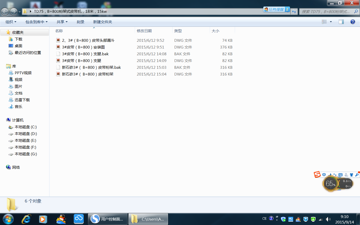Focus the search box for this folder
The height and width of the screenshot is (225, 360).
[326, 11]
